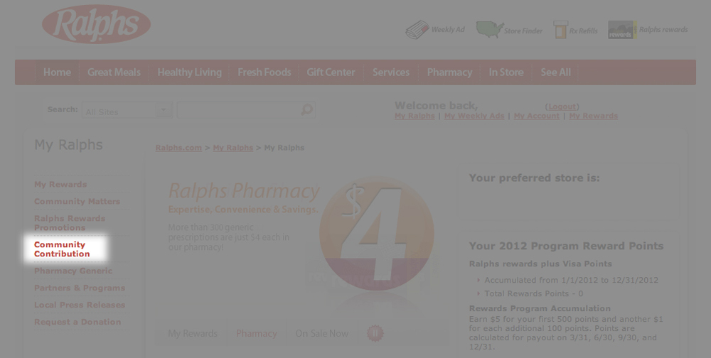This screenshot has width=711, height=358.
Task: Select Request a Donation sidebar link
Action: (x=77, y=322)
